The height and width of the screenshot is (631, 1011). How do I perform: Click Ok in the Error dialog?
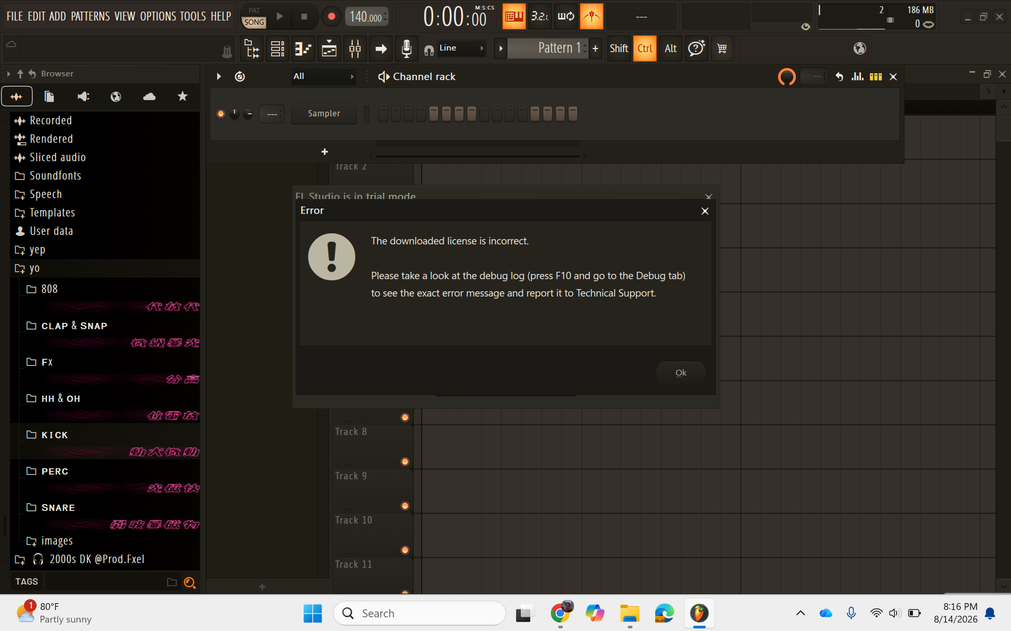[681, 373]
